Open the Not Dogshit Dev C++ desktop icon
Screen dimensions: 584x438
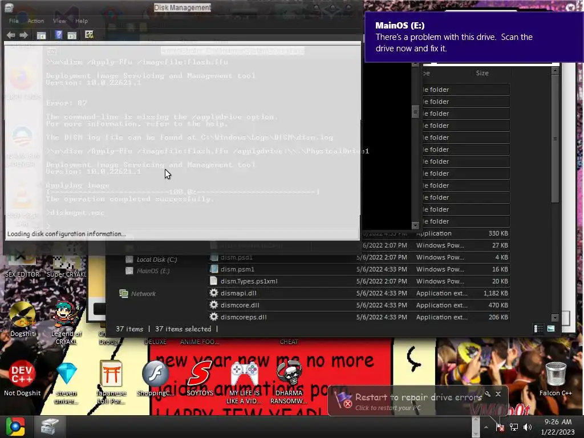(22, 379)
